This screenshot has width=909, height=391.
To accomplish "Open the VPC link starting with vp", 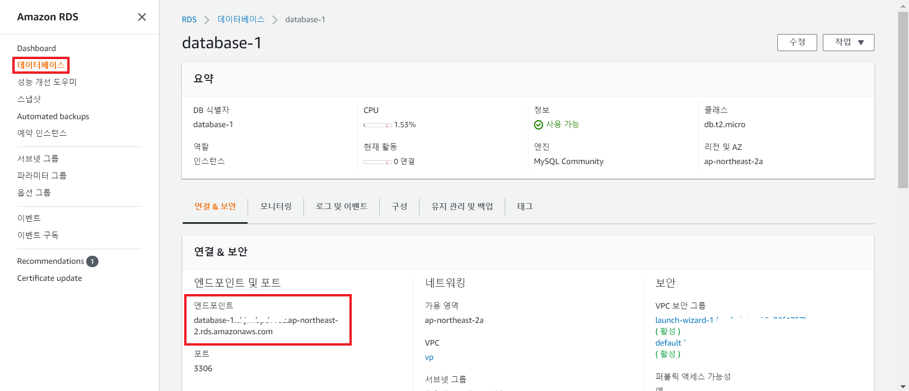I will pyautogui.click(x=429, y=358).
